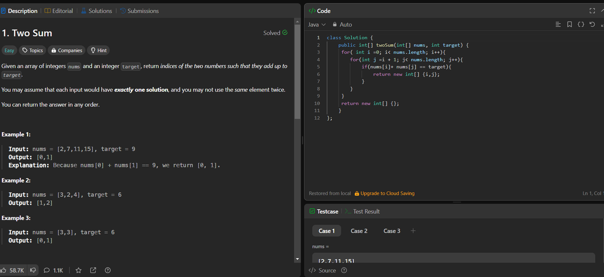Click the Topics tag button
The height and width of the screenshot is (277, 604).
32,50
